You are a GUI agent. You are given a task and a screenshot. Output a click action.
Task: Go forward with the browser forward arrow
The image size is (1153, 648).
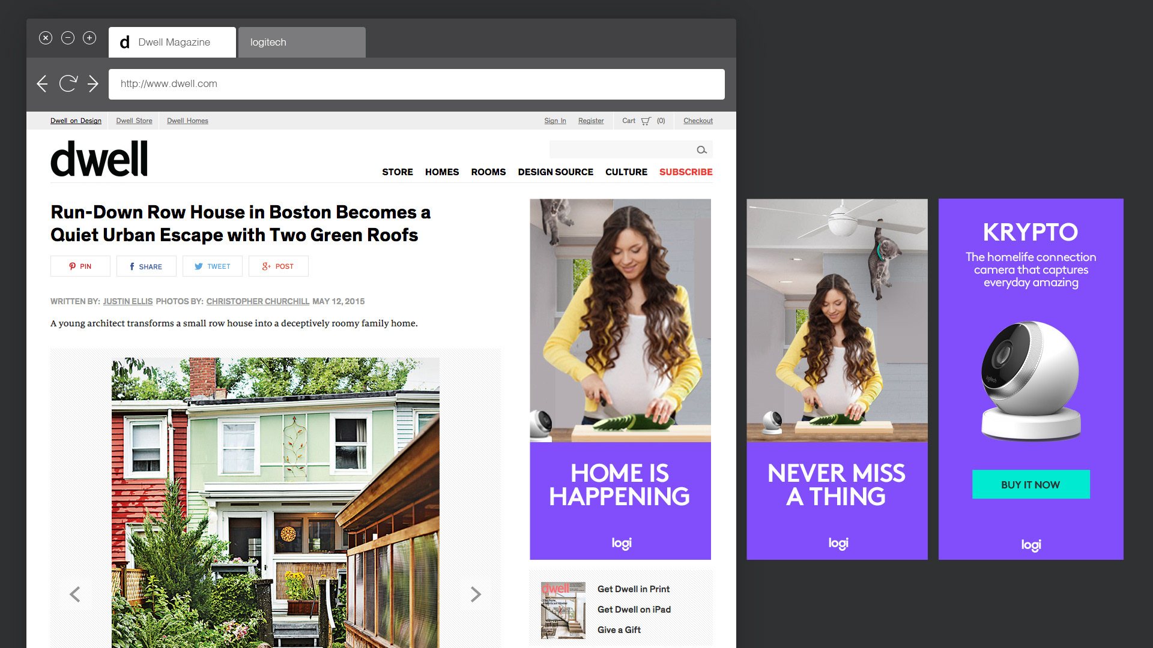click(92, 84)
